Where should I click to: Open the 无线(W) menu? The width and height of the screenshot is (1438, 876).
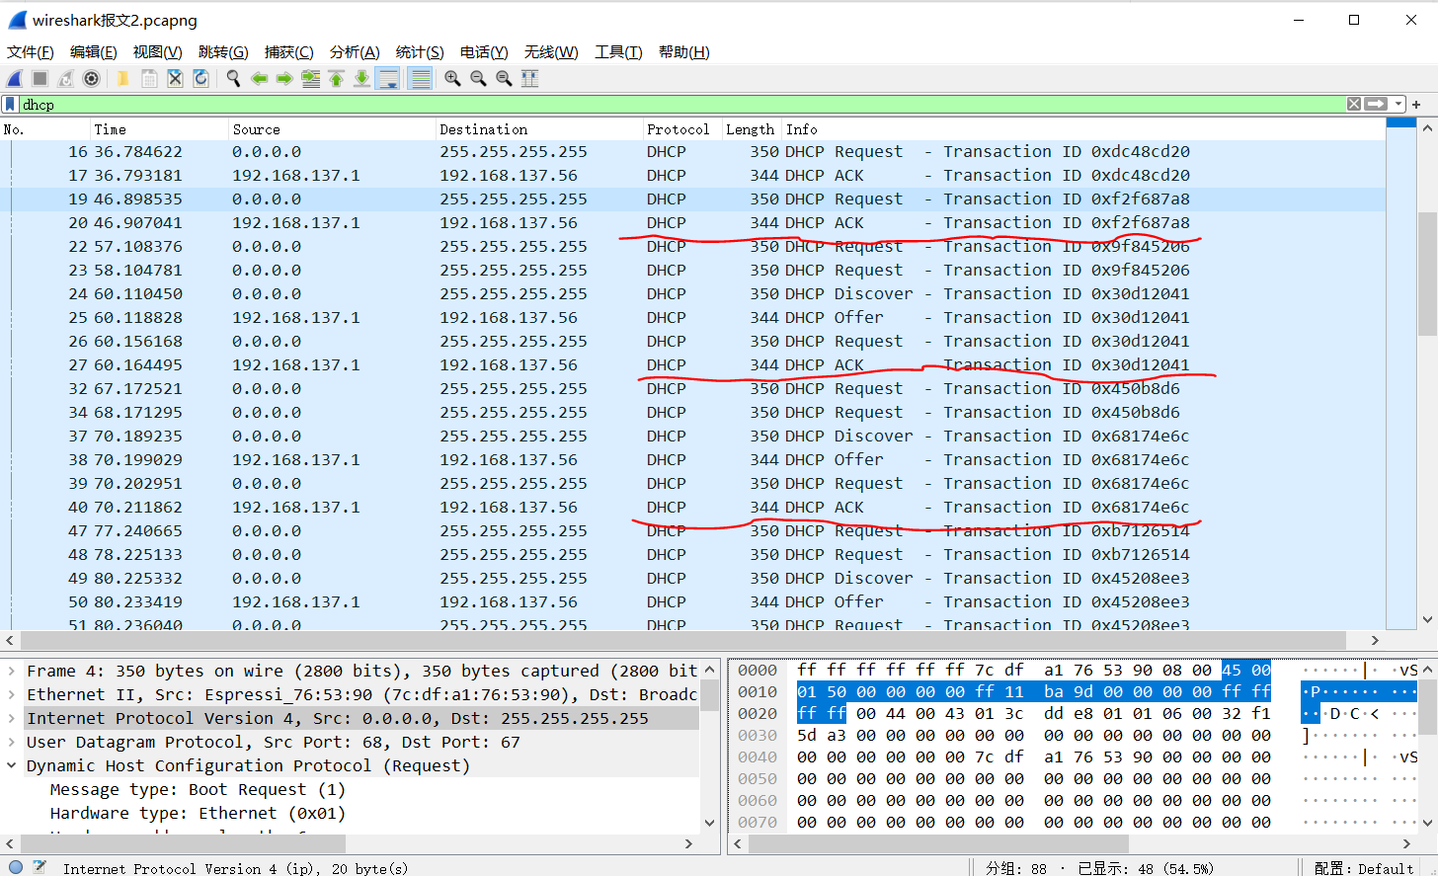click(551, 52)
